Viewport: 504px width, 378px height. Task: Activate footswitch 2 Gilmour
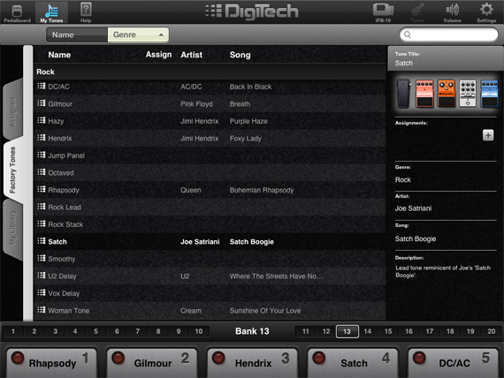[152, 363]
